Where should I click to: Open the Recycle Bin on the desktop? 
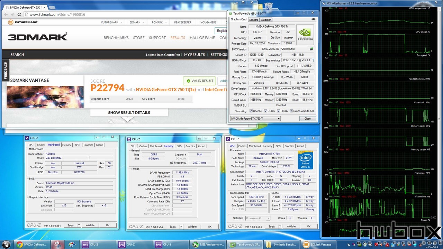tap(268, 6)
